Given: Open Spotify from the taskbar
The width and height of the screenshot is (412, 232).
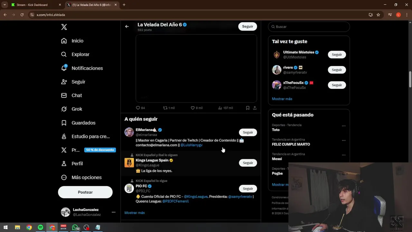Looking at the screenshot, I should point(41,227).
